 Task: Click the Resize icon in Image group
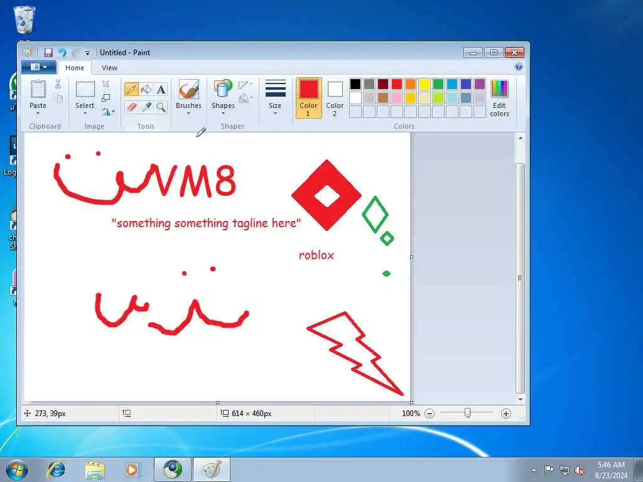[x=105, y=97]
